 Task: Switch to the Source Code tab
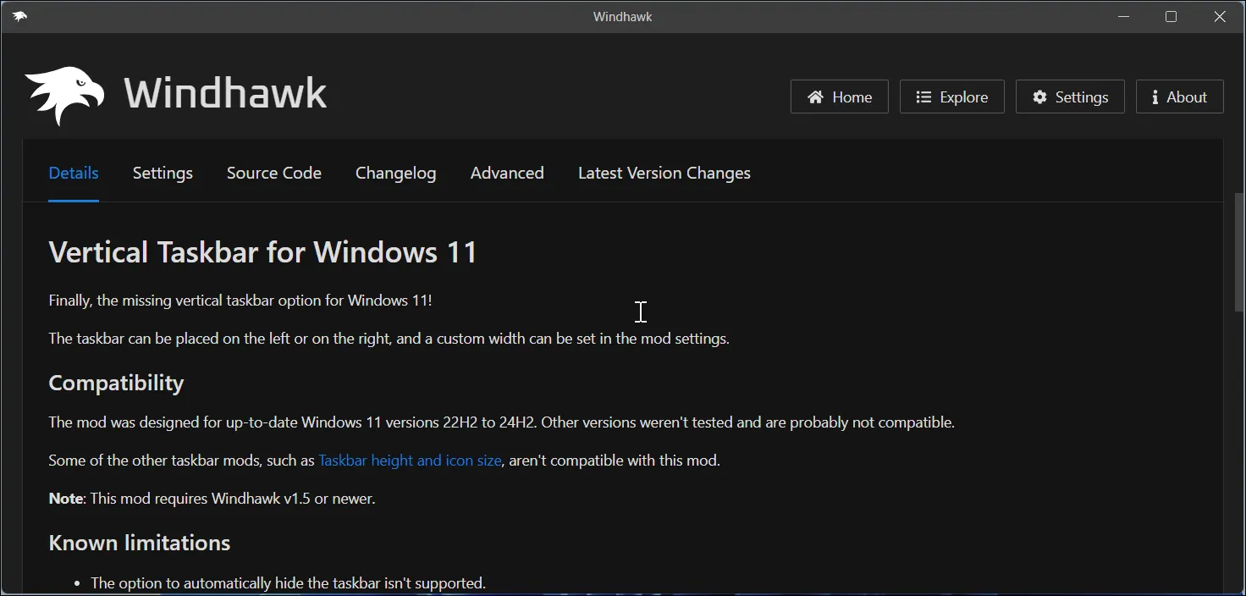[x=273, y=173]
